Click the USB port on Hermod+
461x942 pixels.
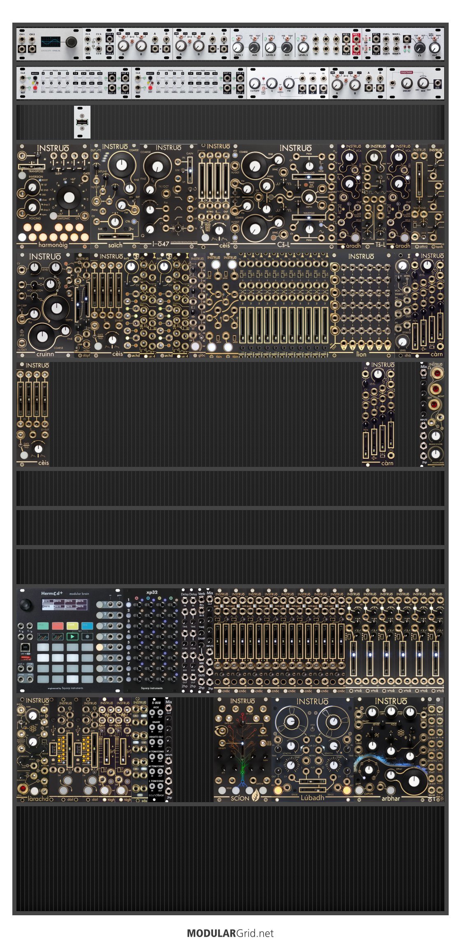point(25,648)
